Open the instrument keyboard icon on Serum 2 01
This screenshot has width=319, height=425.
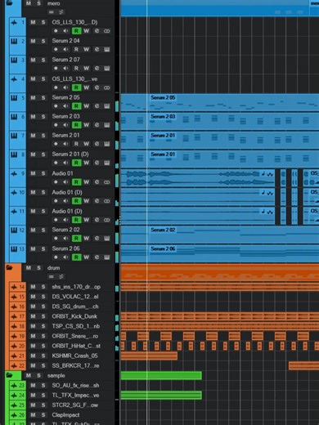107,144
